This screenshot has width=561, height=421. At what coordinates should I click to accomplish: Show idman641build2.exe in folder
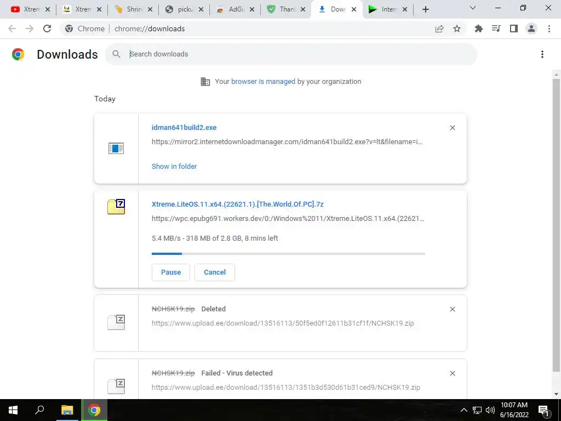pyautogui.click(x=174, y=166)
